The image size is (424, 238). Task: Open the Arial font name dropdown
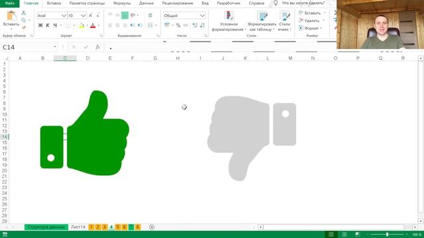pyautogui.click(x=64, y=16)
